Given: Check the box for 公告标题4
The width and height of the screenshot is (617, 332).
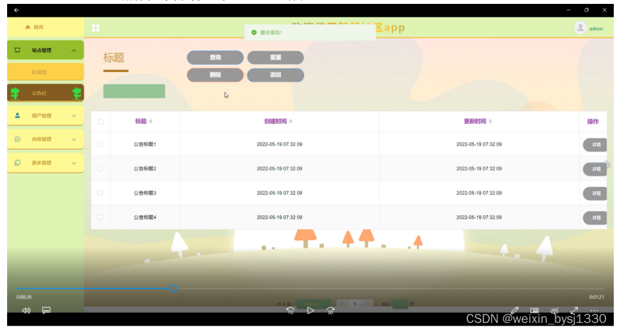Looking at the screenshot, I should (x=100, y=217).
